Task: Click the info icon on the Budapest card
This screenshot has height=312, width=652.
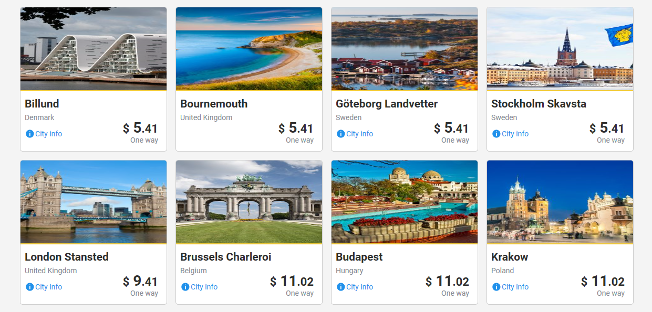Action: [341, 287]
